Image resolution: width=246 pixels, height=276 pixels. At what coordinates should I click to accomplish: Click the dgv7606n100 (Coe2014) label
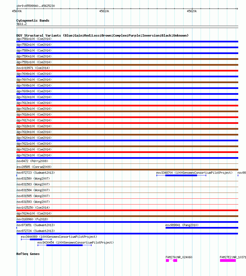34,74
